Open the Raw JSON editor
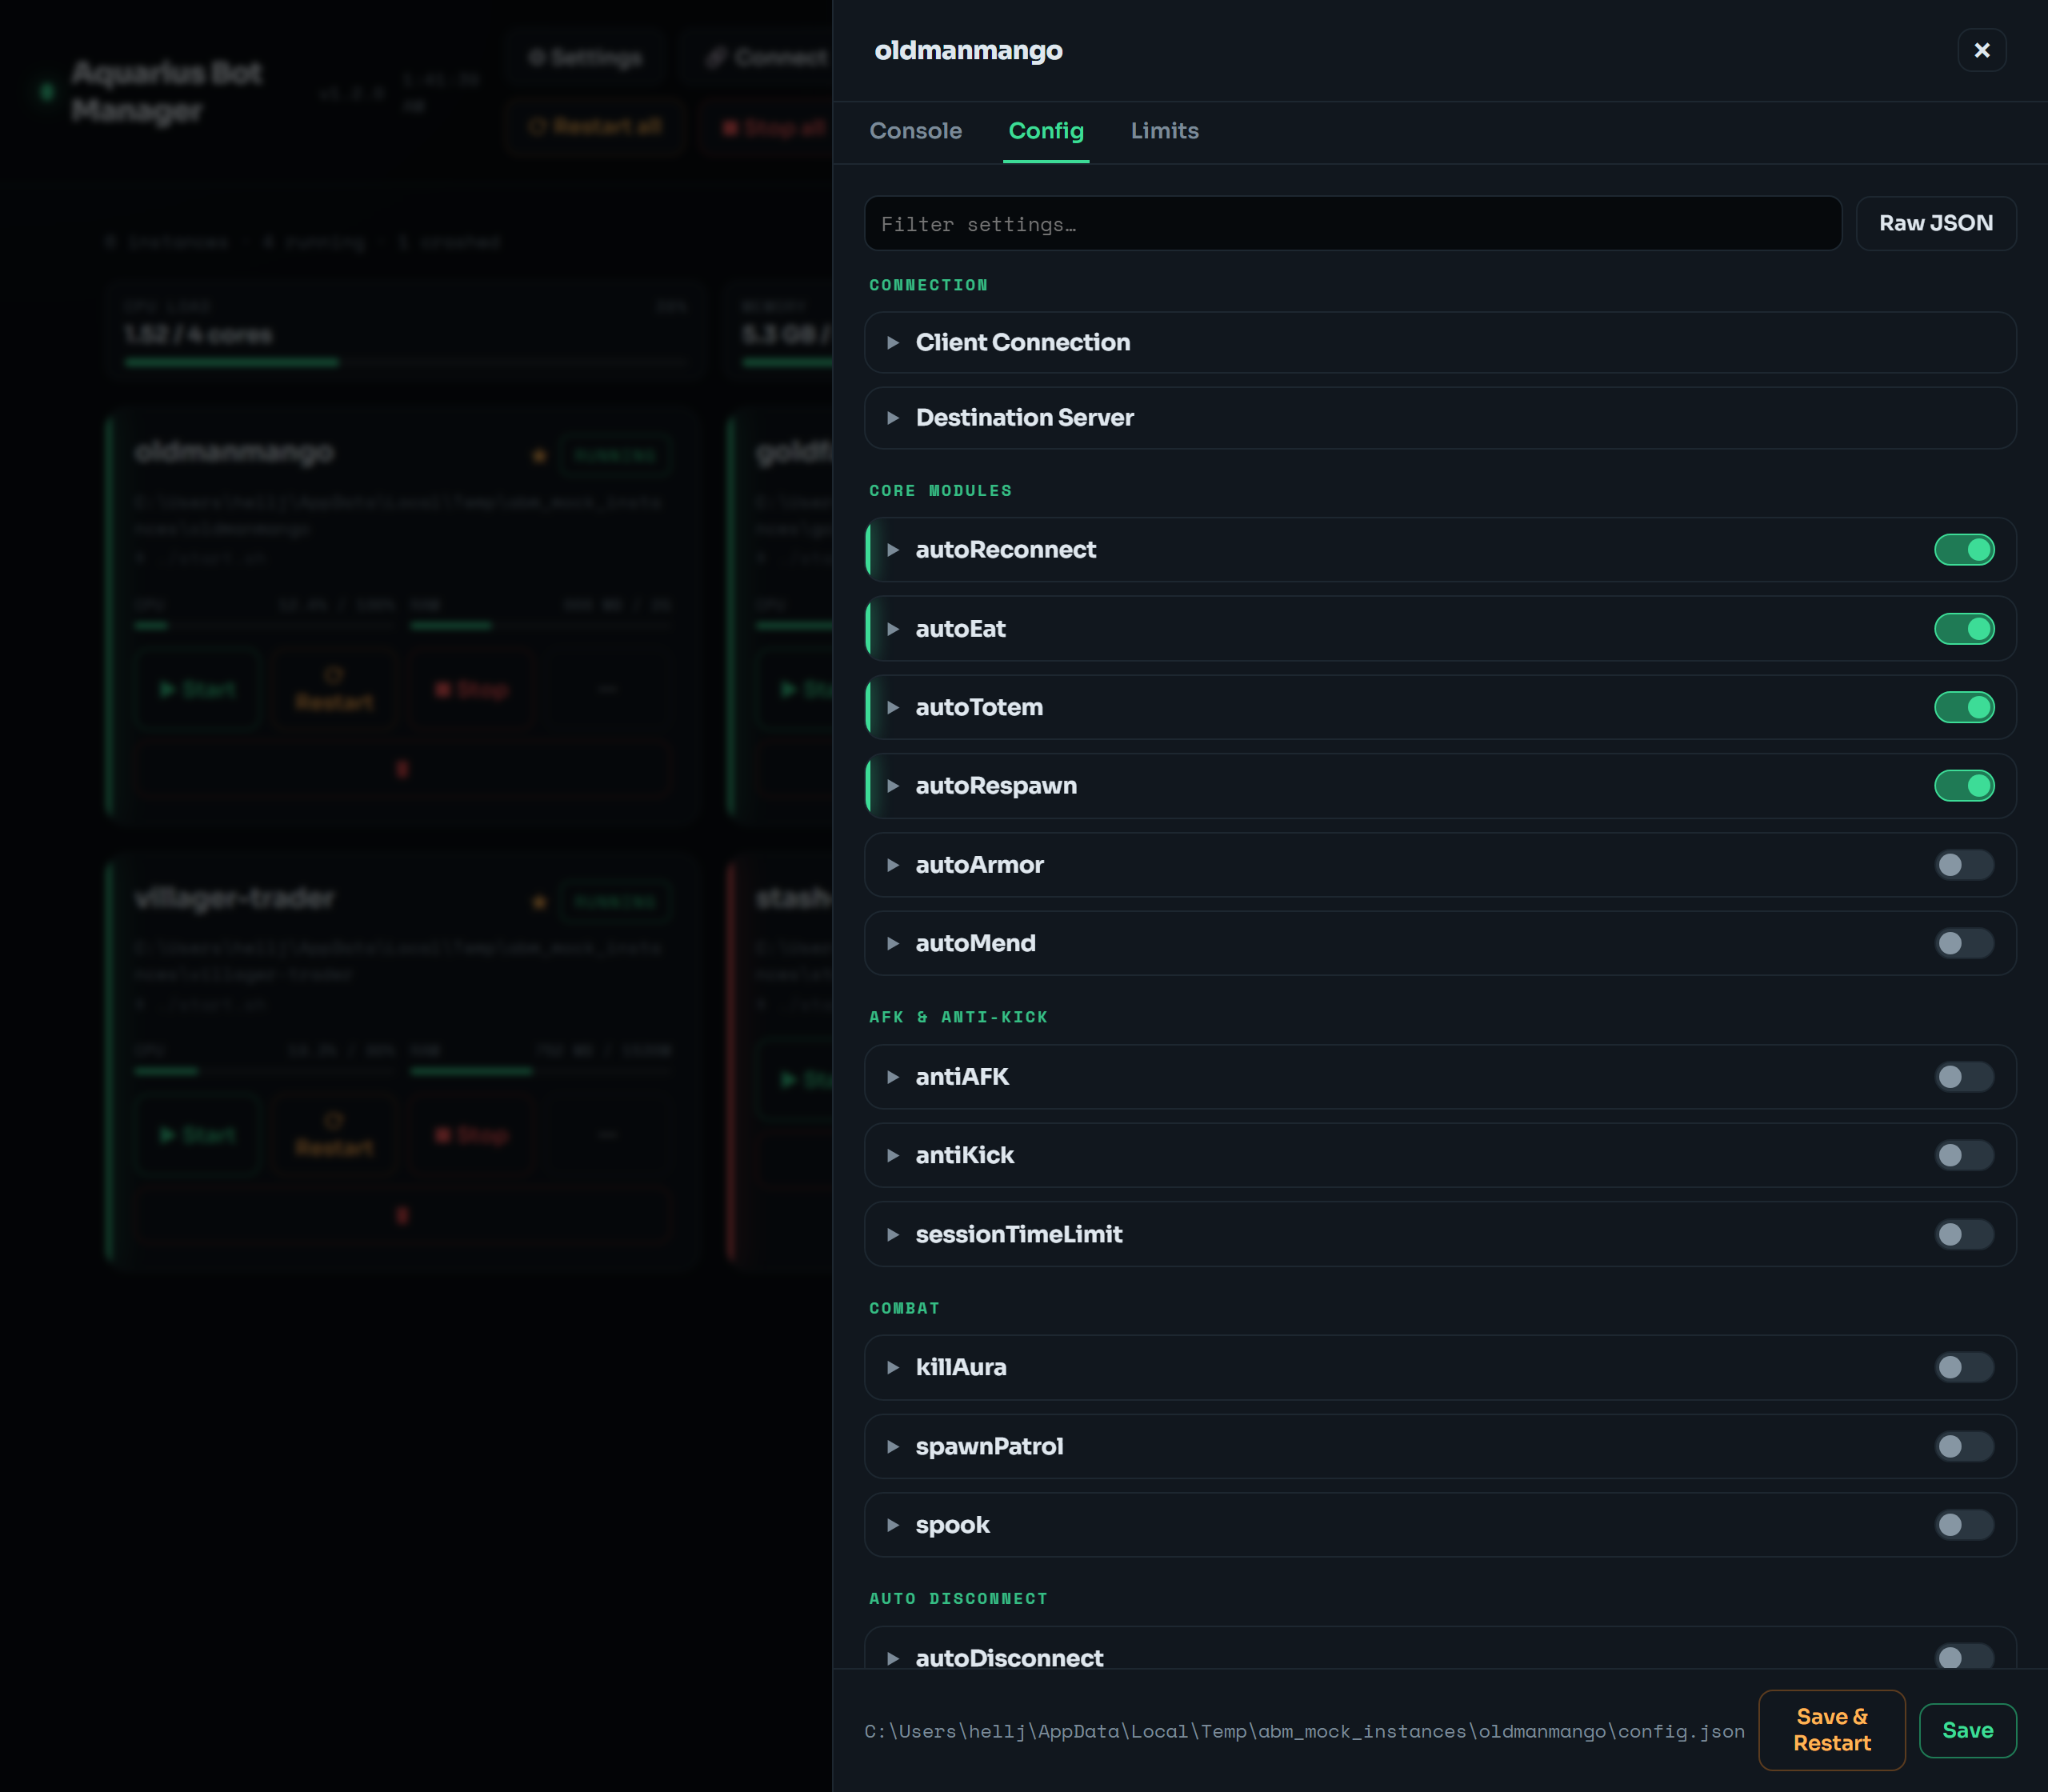The image size is (2048, 1792). click(x=1935, y=223)
